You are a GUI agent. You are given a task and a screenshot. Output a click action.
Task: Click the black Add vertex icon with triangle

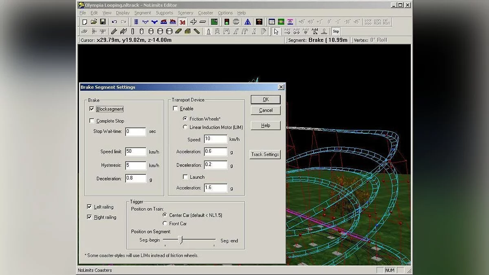[315, 31]
